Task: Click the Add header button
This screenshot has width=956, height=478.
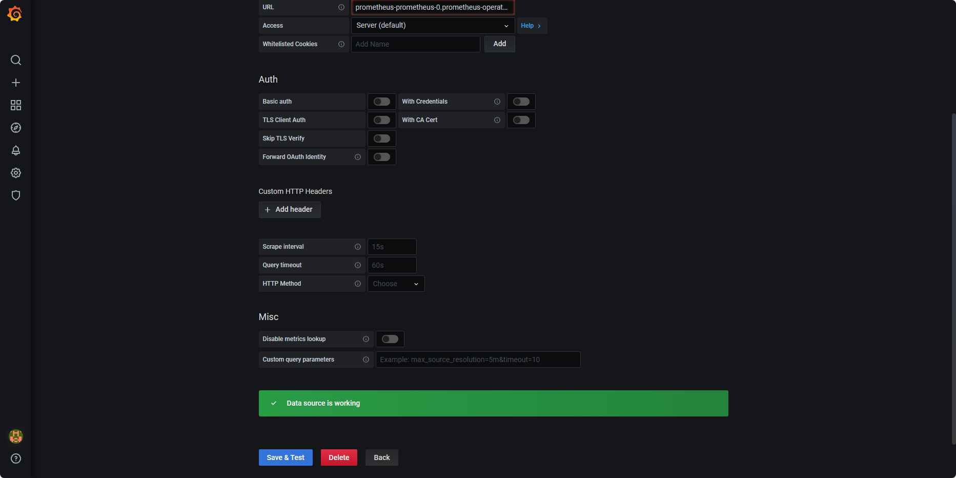Action: [x=290, y=210]
